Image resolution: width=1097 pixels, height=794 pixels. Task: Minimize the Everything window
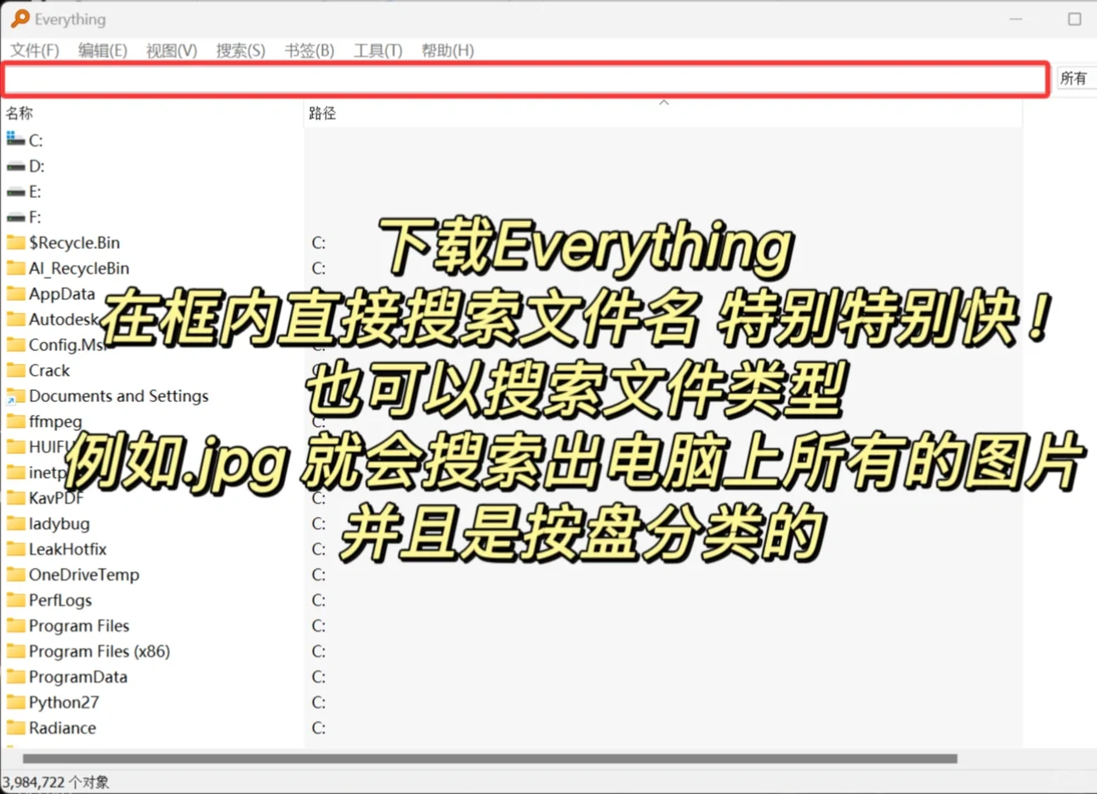pos(1016,19)
